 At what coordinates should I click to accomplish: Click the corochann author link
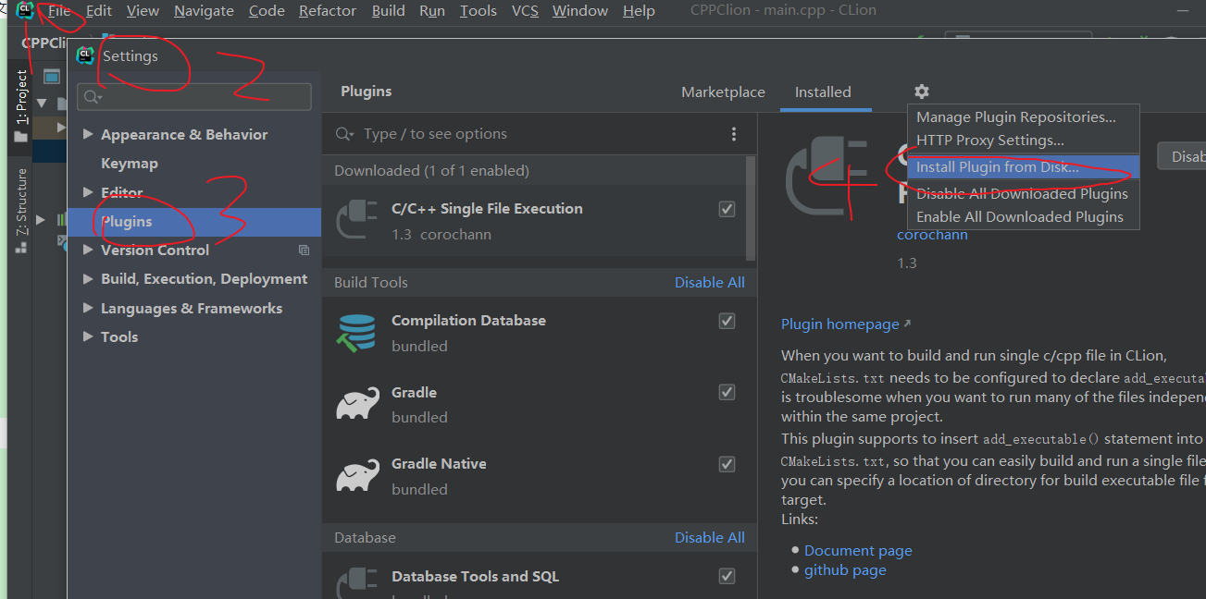tap(932, 235)
